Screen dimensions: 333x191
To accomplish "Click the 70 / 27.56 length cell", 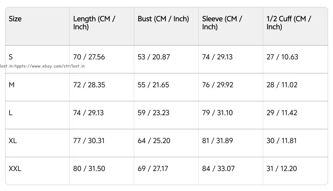I will click(89, 57).
